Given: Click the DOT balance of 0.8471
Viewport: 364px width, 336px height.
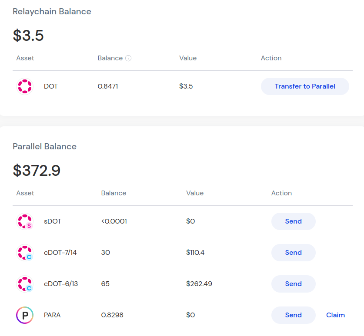Looking at the screenshot, I should point(108,86).
